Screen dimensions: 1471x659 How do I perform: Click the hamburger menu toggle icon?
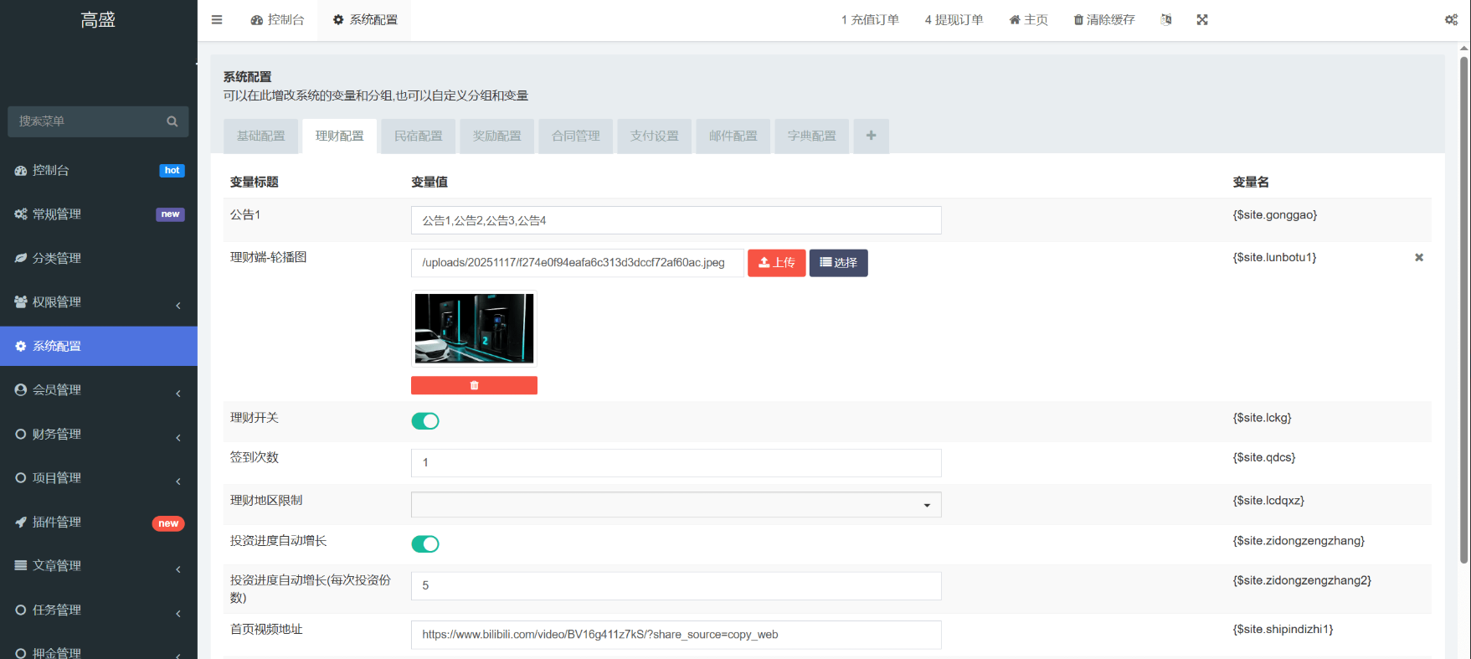217,20
